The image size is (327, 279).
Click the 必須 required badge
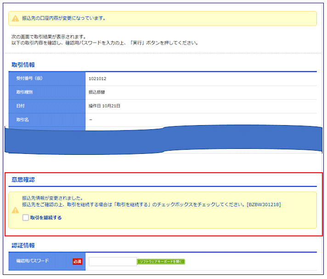click(x=77, y=262)
